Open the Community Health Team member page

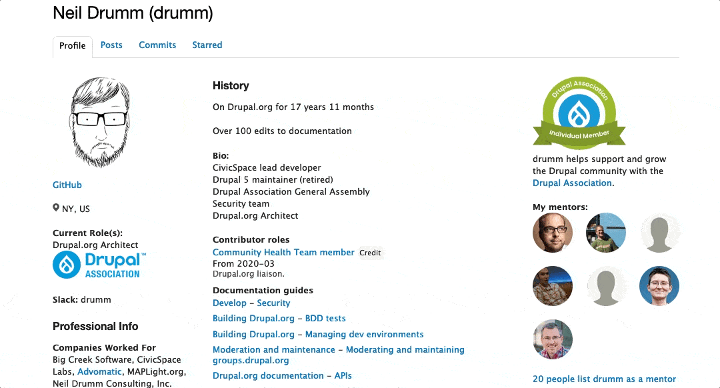(x=283, y=252)
